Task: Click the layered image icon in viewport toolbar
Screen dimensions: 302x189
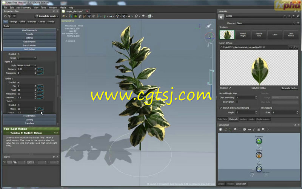Action: (150, 16)
